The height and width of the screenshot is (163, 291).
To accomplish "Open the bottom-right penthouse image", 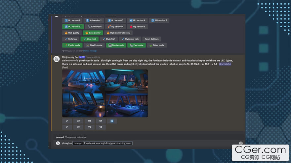I will [126, 105].
